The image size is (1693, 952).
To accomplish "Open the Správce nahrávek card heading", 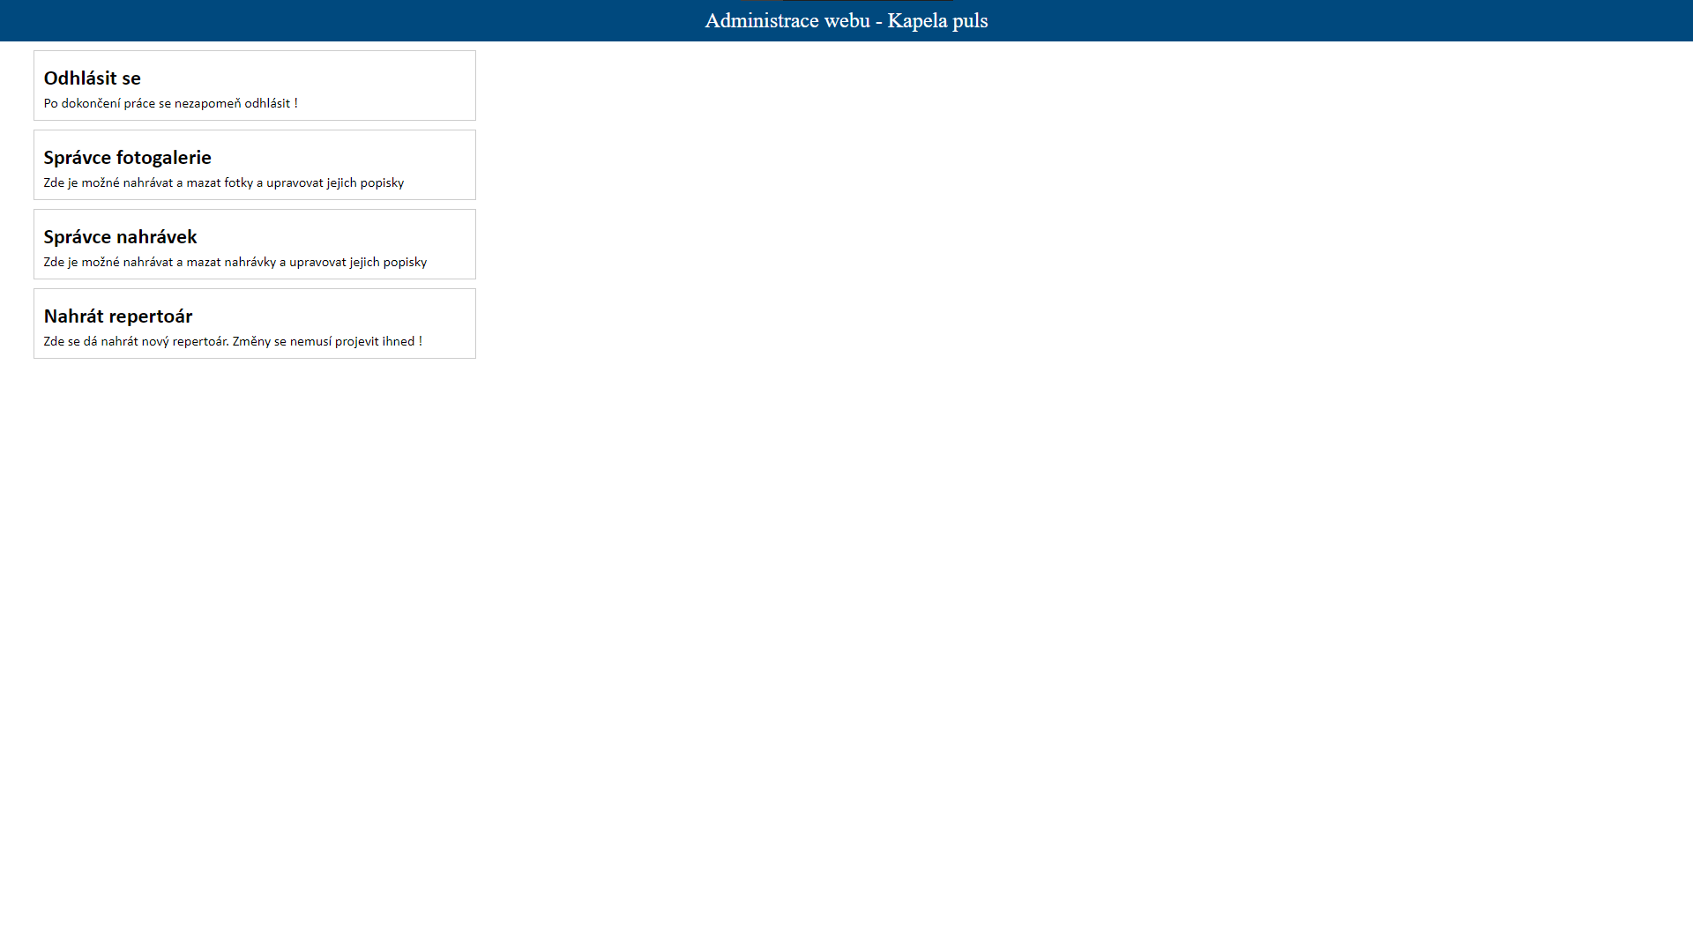I will tap(120, 237).
